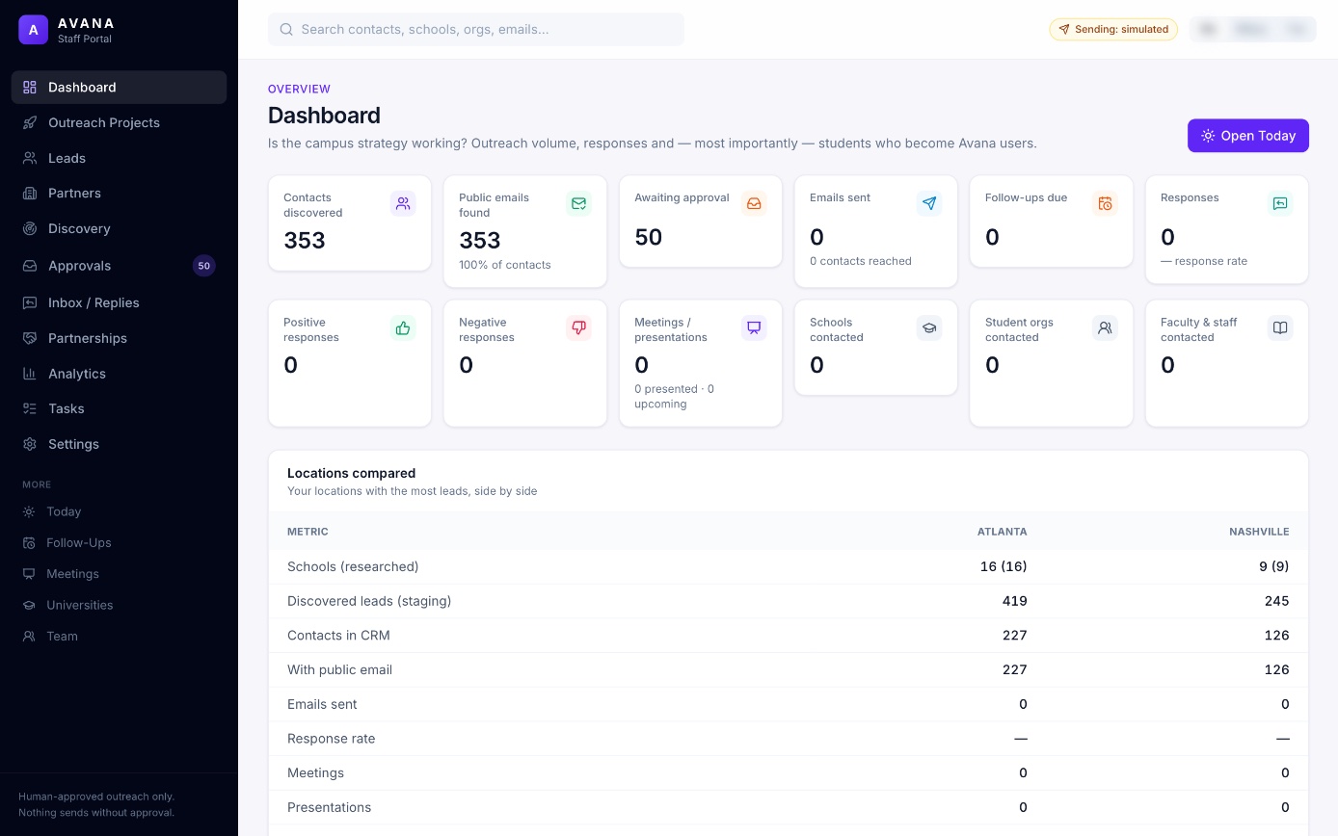Viewport: 1338px width, 836px height.
Task: Click the Avana logo icon
Action: pos(33,30)
